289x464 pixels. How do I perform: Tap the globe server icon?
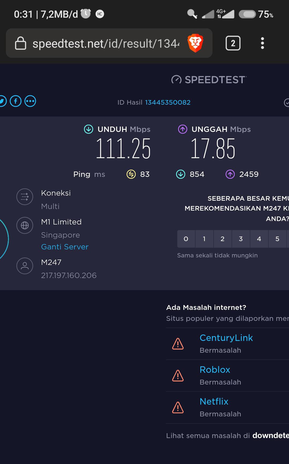pyautogui.click(x=25, y=225)
